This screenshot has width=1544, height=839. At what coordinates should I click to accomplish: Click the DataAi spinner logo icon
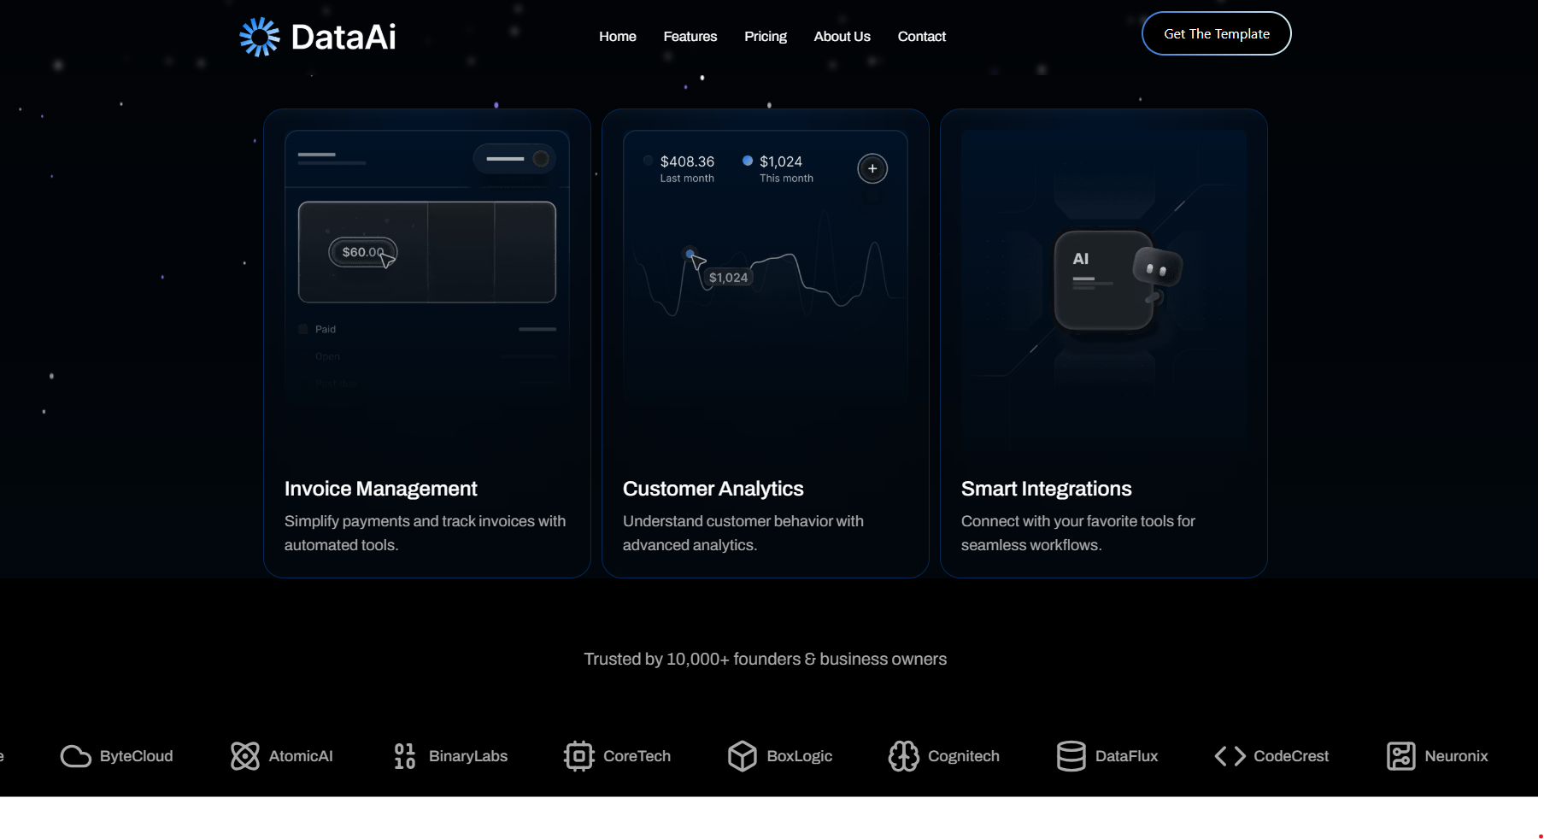point(259,36)
